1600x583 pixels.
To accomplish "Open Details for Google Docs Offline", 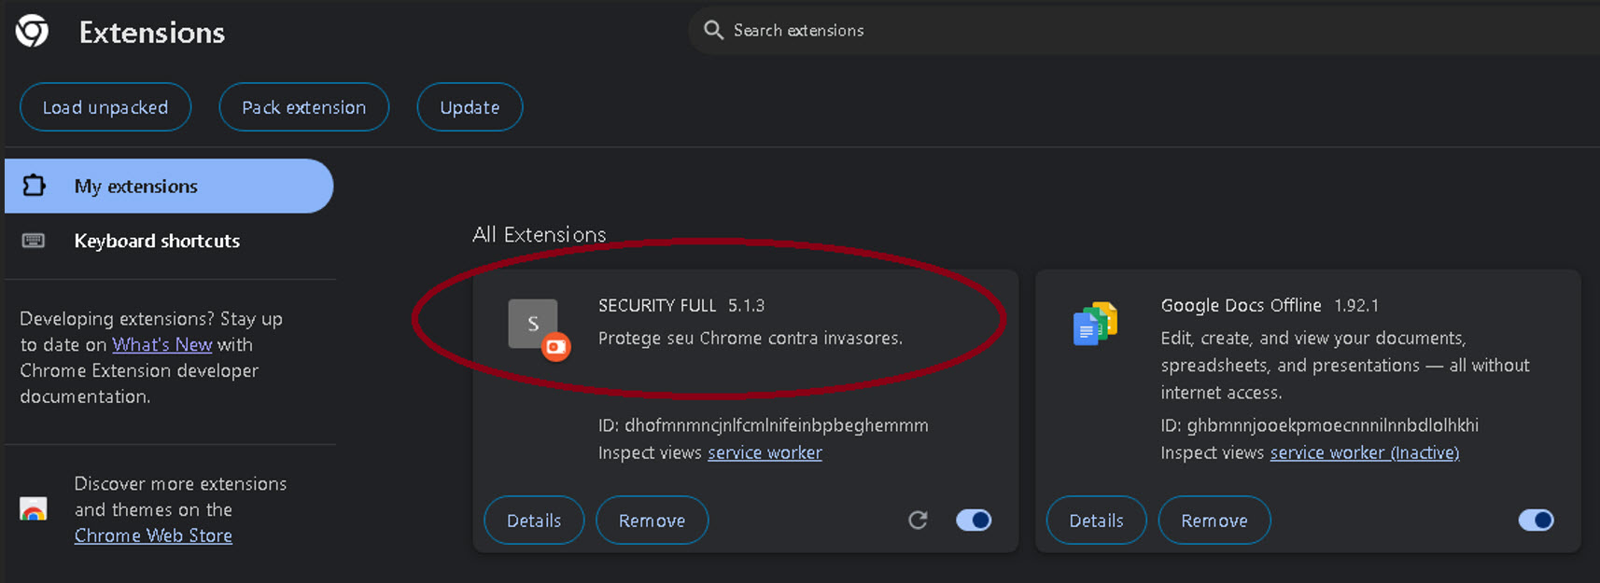I will click(1096, 520).
